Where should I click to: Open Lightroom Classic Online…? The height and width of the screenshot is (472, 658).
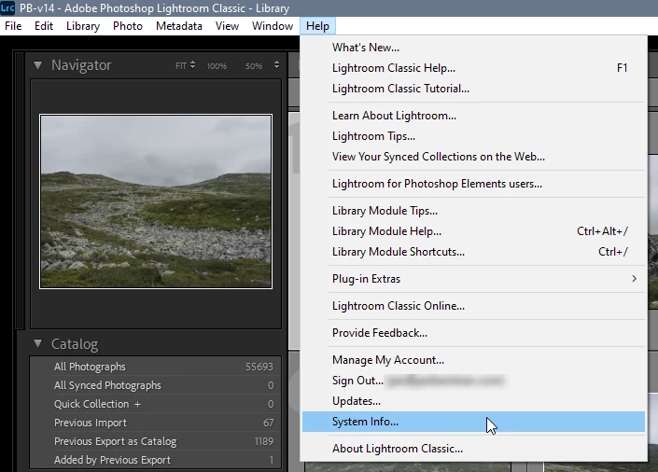click(x=473, y=306)
